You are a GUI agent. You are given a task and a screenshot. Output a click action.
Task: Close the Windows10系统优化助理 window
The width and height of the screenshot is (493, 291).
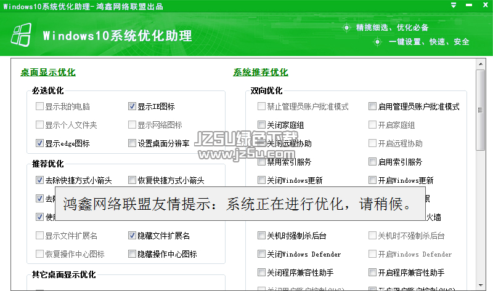coord(486,5)
